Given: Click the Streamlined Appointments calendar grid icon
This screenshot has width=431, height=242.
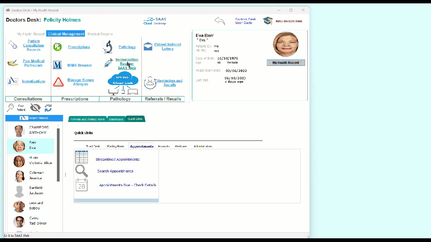Looking at the screenshot, I should (x=81, y=157).
